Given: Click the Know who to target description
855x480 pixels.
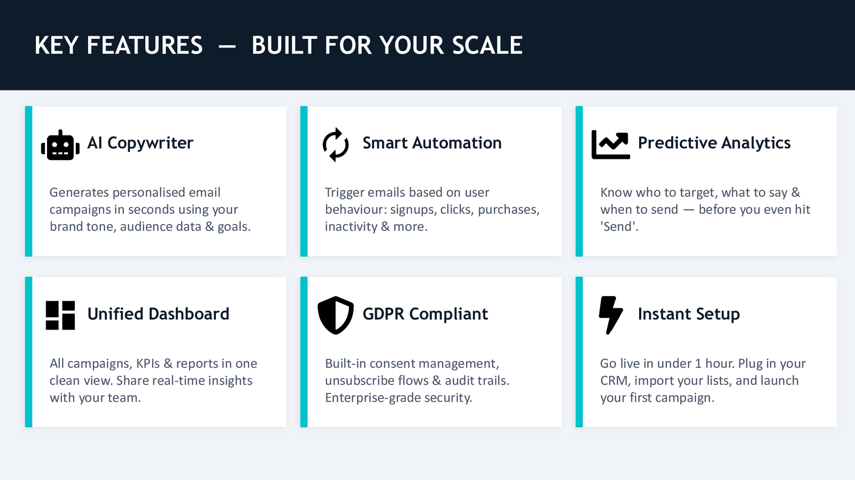Looking at the screenshot, I should click(x=705, y=210).
